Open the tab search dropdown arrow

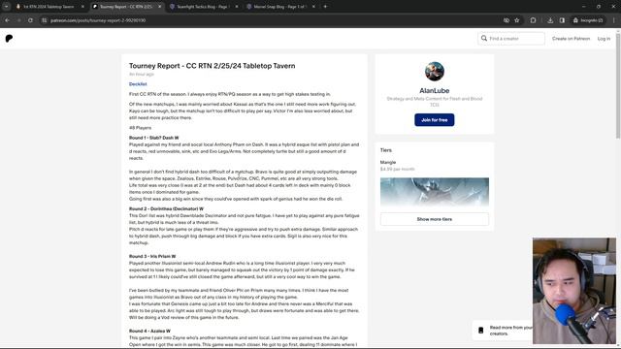[x=7, y=7]
